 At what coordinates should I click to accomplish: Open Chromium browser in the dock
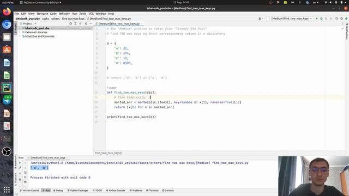pos(7,24)
